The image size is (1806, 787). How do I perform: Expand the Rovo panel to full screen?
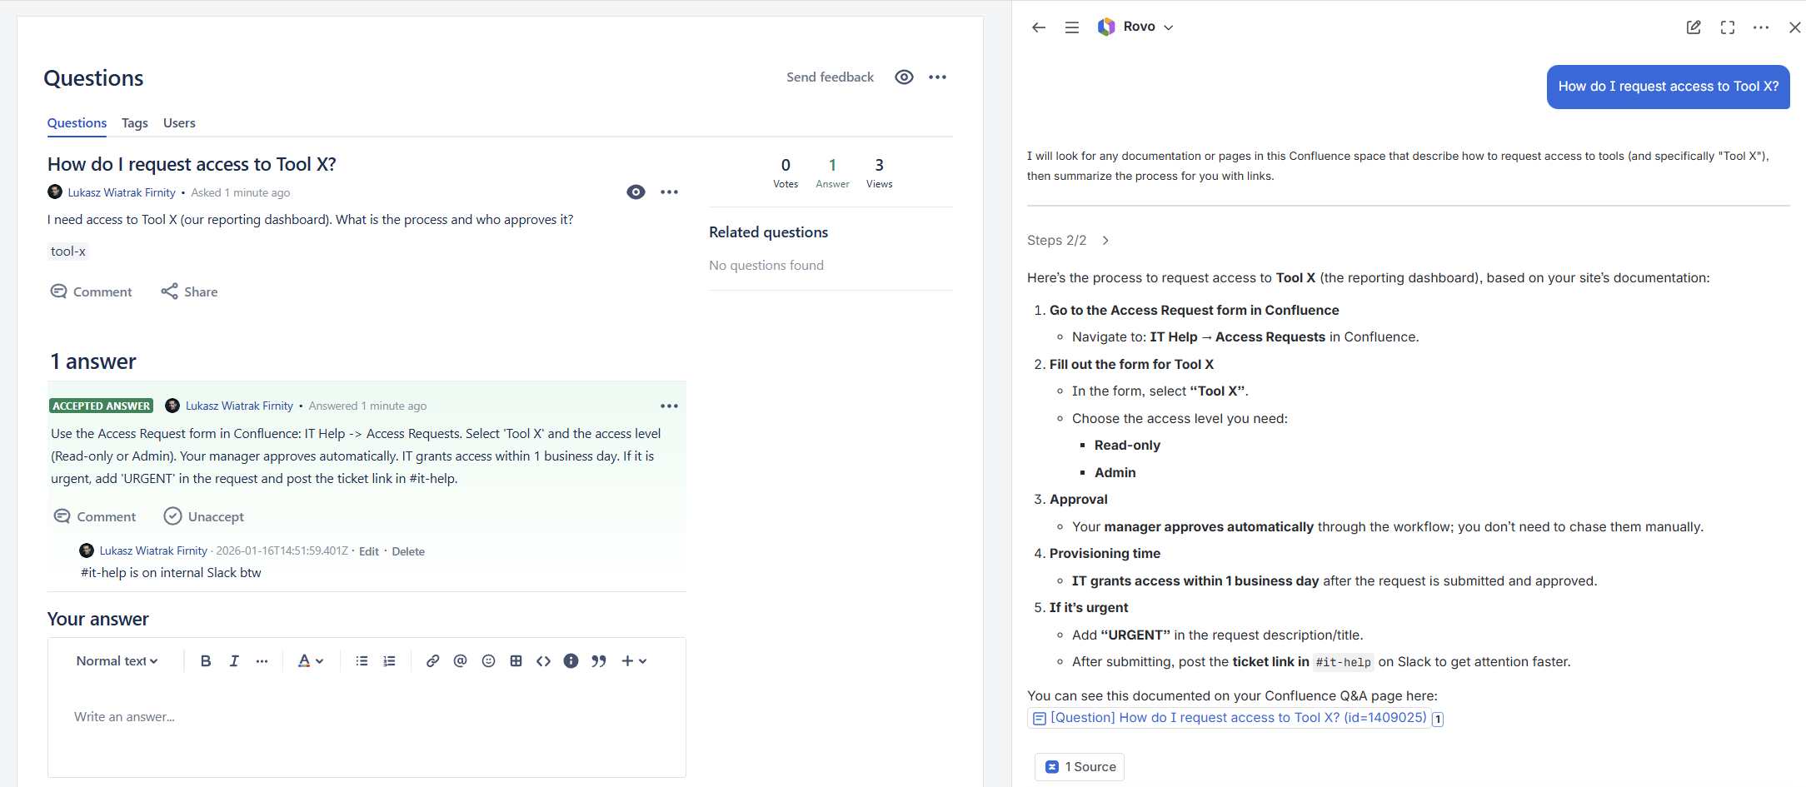pyautogui.click(x=1727, y=27)
